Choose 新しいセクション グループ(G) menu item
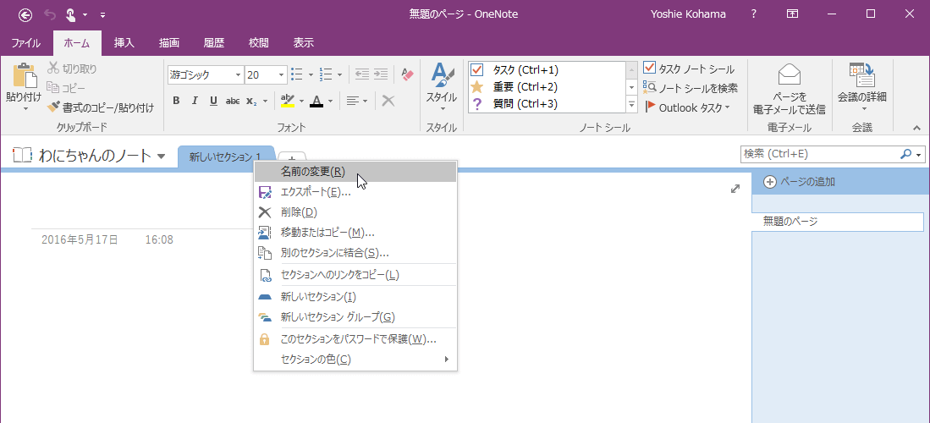 pyautogui.click(x=355, y=316)
